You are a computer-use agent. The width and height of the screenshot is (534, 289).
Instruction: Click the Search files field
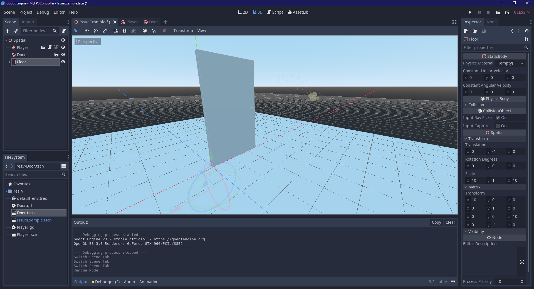coord(35,175)
